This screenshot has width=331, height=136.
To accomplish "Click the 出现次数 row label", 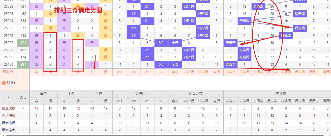I will coord(9,108).
